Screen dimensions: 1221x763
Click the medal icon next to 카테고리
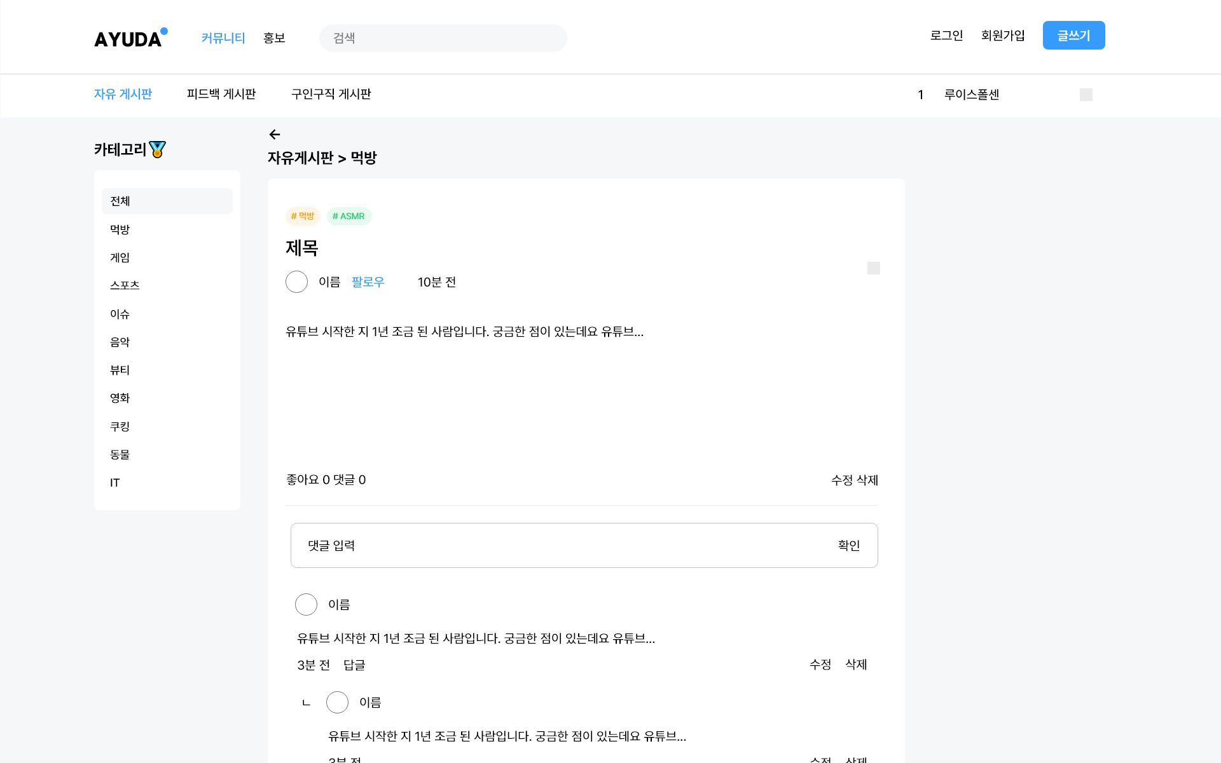point(157,149)
